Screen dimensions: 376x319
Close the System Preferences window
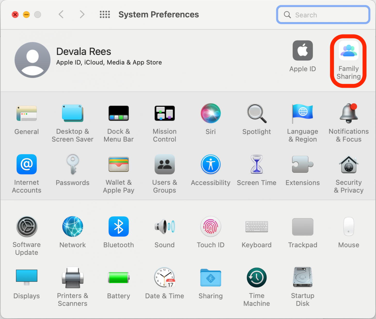tap(15, 14)
